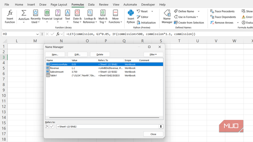Open the Python Editor
The image size is (253, 142).
[143, 17]
